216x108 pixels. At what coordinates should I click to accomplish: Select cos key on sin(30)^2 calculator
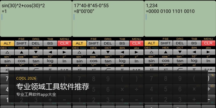click(x=22, y=61)
